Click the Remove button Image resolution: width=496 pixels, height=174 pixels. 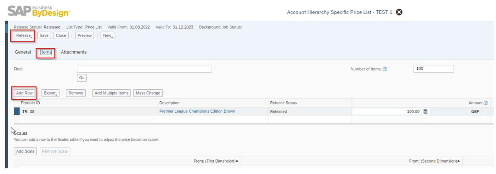click(x=76, y=93)
